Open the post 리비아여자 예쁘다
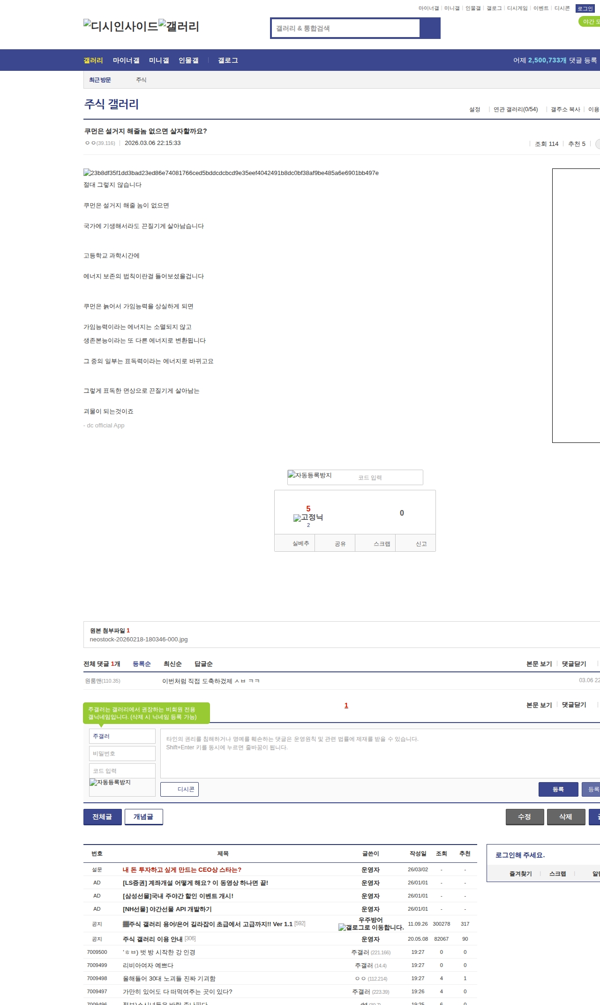 point(148,966)
